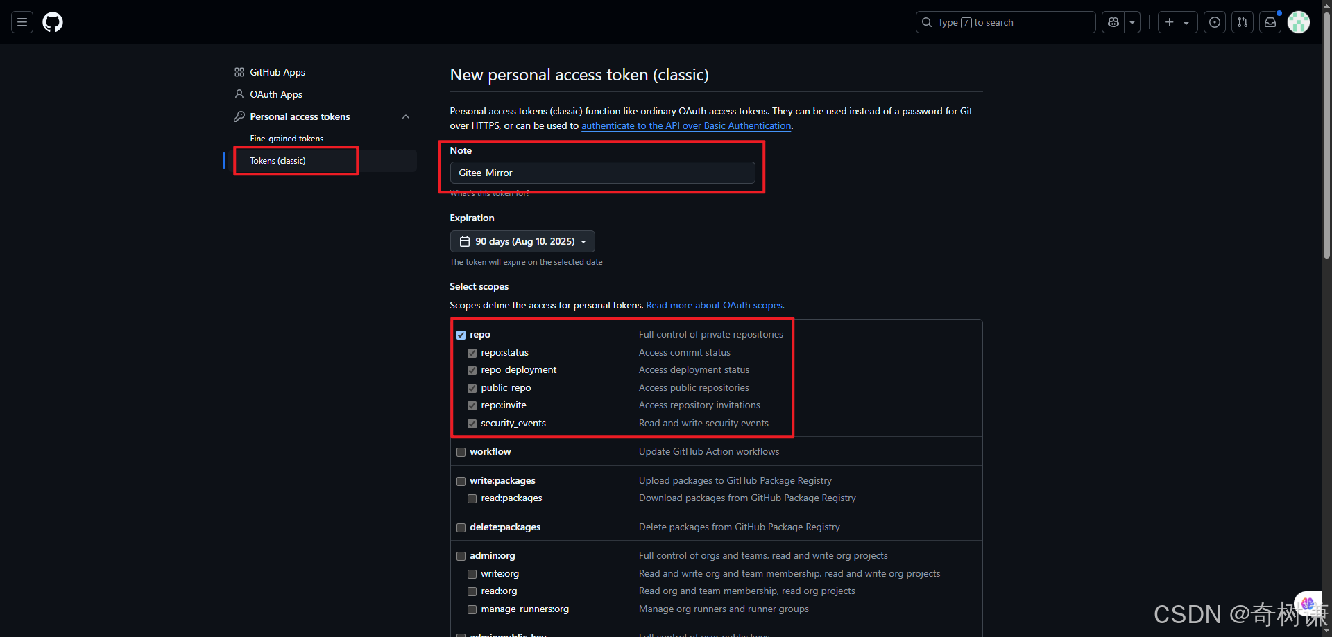Viewport: 1332px width, 637px height.
Task: Select Tokens (classic) sidebar entry
Action: [277, 161]
